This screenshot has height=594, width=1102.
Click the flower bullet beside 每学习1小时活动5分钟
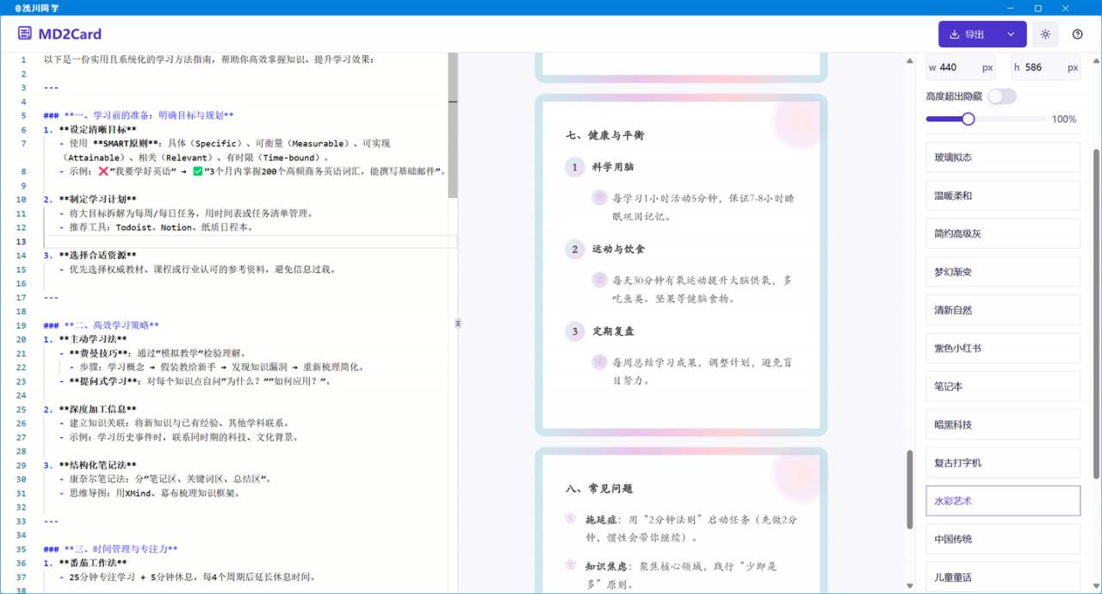coord(599,198)
